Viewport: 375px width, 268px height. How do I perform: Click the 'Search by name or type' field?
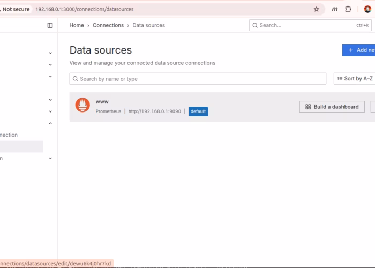(198, 79)
